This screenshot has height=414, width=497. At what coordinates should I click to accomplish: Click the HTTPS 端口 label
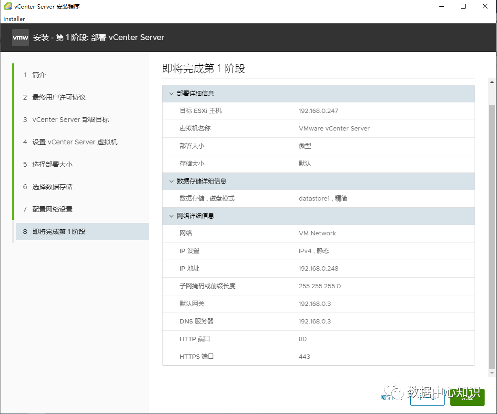[x=196, y=357]
